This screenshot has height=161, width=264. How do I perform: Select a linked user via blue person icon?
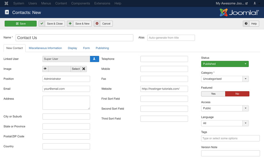(94, 59)
